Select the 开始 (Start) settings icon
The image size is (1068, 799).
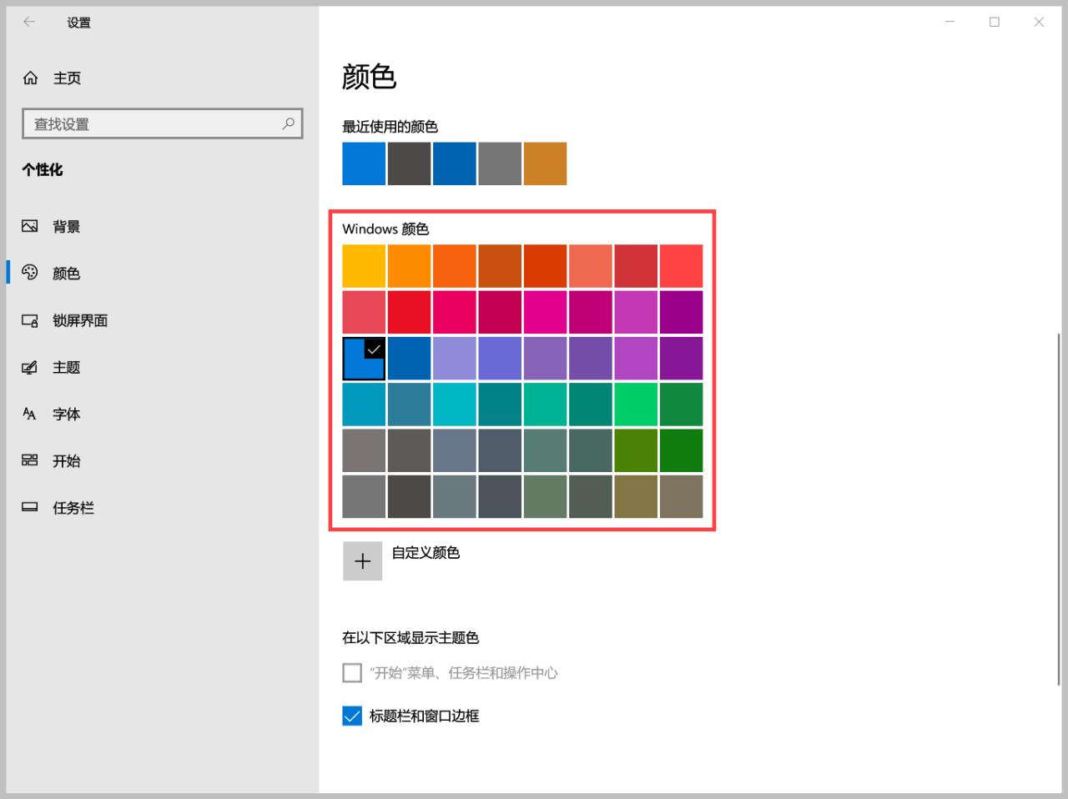pos(30,460)
